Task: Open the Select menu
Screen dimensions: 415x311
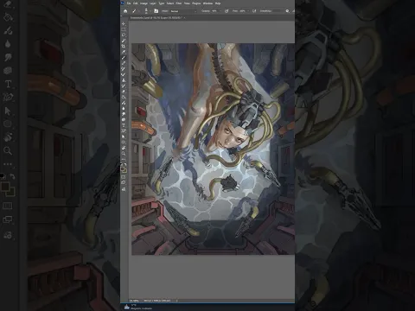Action: point(170,3)
